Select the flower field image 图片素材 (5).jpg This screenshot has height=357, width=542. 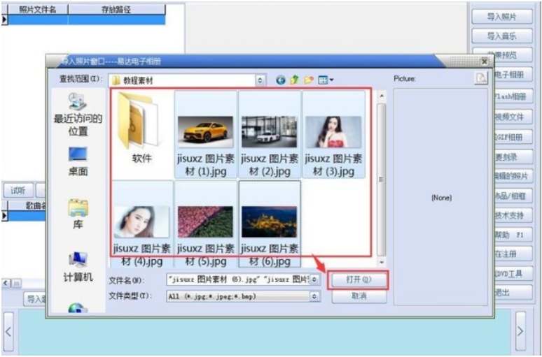point(205,224)
